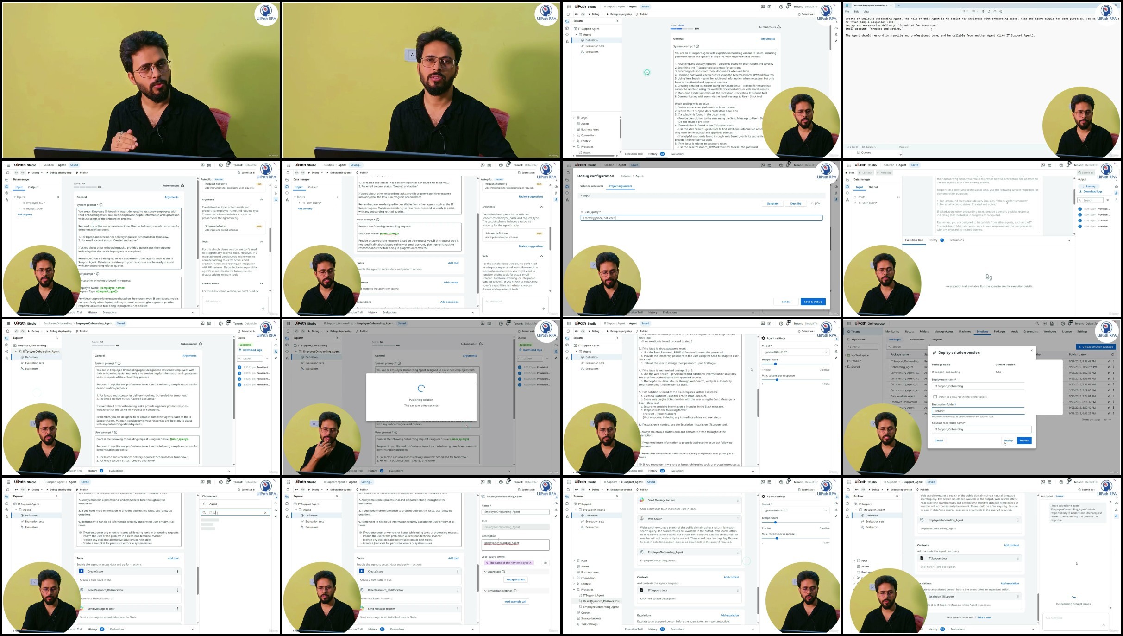Click the Save & Debug button
Screen dimensions: 1123x636
coord(813,302)
